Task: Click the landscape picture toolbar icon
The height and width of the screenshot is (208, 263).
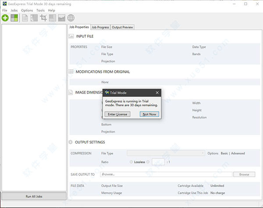Action: (x=62, y=18)
